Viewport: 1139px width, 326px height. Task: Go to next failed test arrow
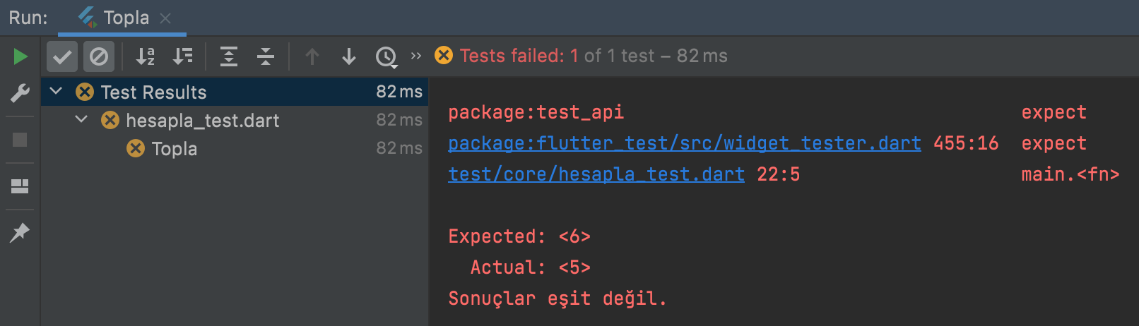tap(349, 56)
